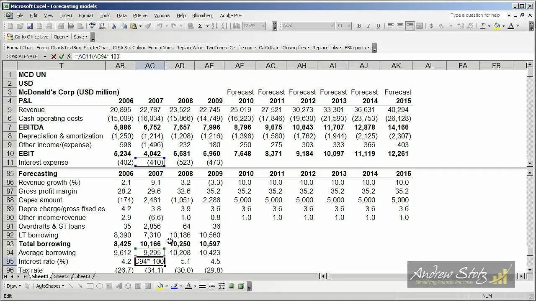
Task: Open the Zoom 125% dropdown
Action: tap(263, 26)
